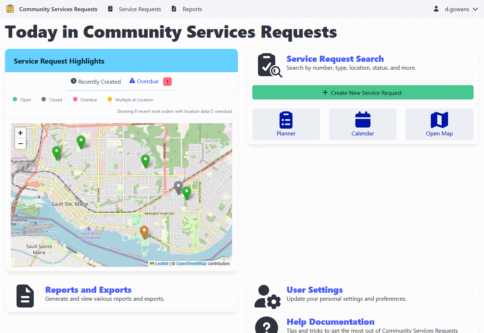Click the Service Requests clipboard-check icon

pos(110,9)
